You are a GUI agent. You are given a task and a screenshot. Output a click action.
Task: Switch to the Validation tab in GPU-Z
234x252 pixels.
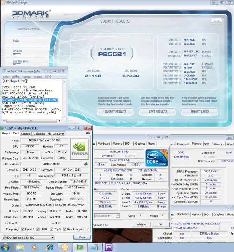[39, 134]
